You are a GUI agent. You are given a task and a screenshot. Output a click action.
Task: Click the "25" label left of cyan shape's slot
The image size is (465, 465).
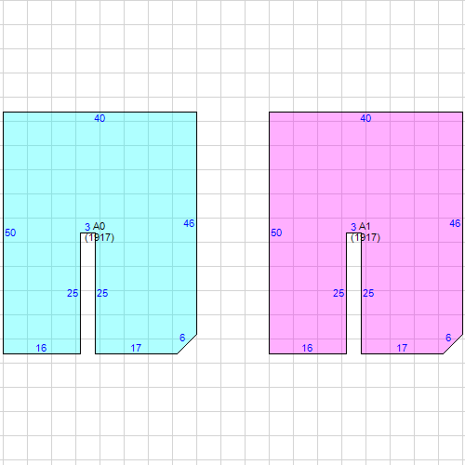pyautogui.click(x=73, y=293)
